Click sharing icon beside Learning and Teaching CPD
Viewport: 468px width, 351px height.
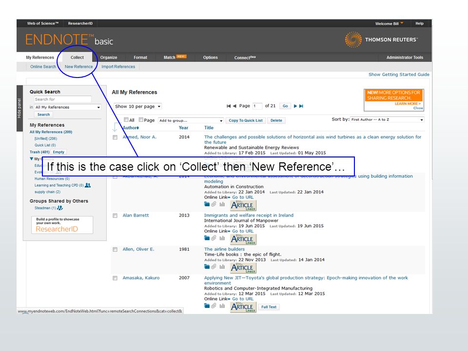88,185
